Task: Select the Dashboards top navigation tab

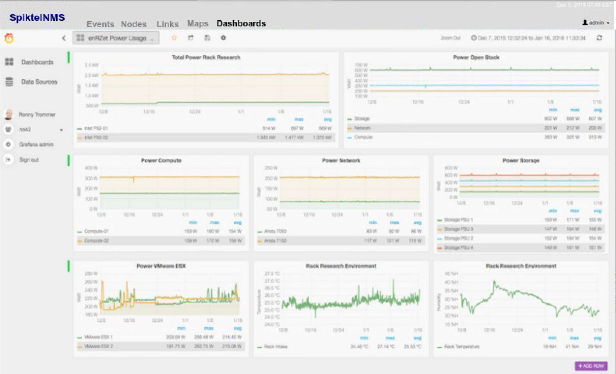Action: point(241,24)
